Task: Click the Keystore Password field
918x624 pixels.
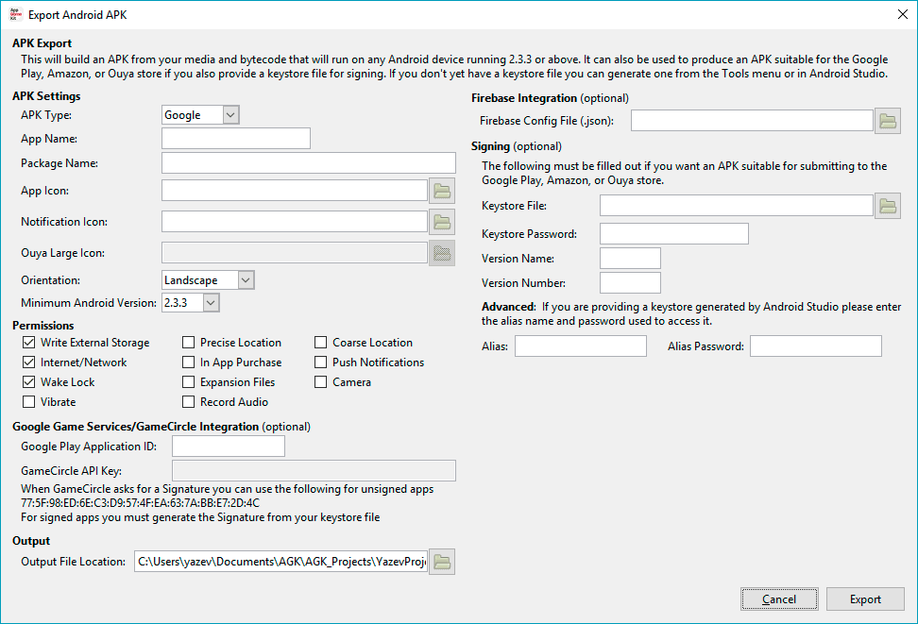Action: (x=673, y=234)
